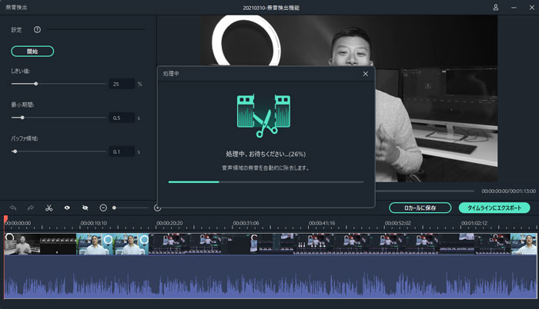Click ruler at 00:00:10:10
Screen dimensions: 539x309
coord(93,223)
